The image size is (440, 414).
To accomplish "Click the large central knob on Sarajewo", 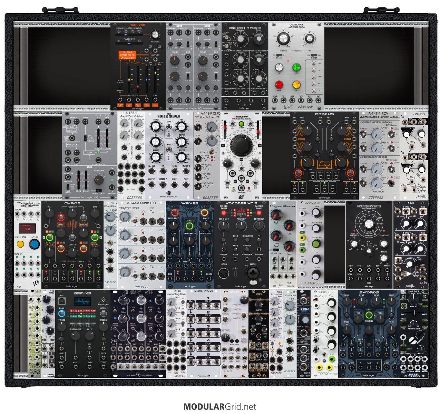I will [241, 145].
